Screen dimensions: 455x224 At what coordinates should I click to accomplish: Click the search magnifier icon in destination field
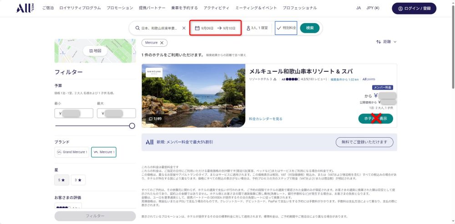point(137,28)
